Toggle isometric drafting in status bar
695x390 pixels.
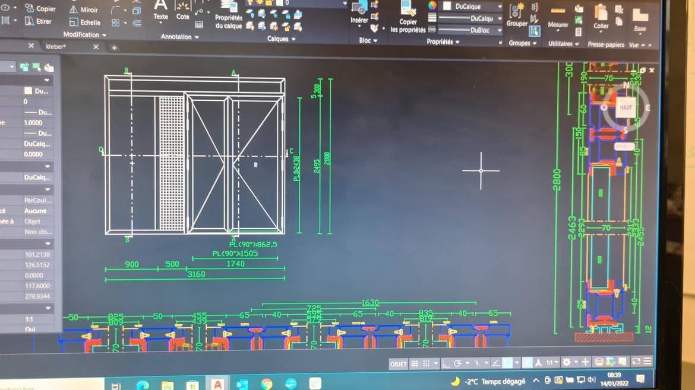click(476, 363)
